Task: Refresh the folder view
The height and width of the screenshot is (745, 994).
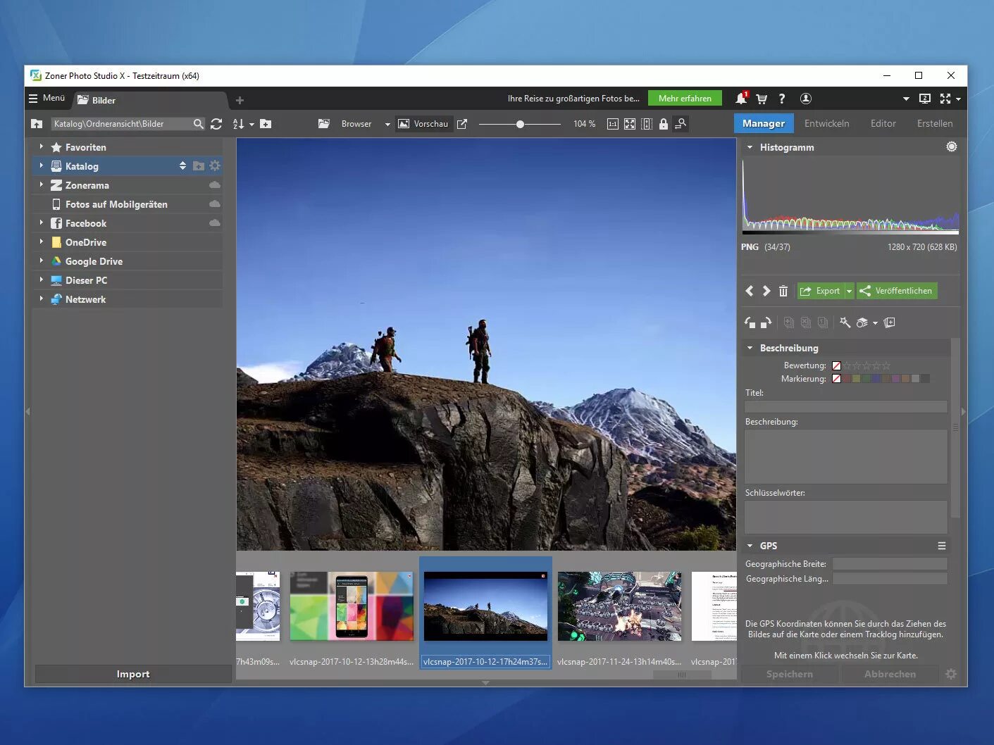Action: click(x=216, y=124)
